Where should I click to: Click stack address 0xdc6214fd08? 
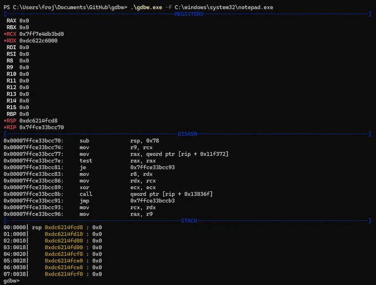point(64,241)
